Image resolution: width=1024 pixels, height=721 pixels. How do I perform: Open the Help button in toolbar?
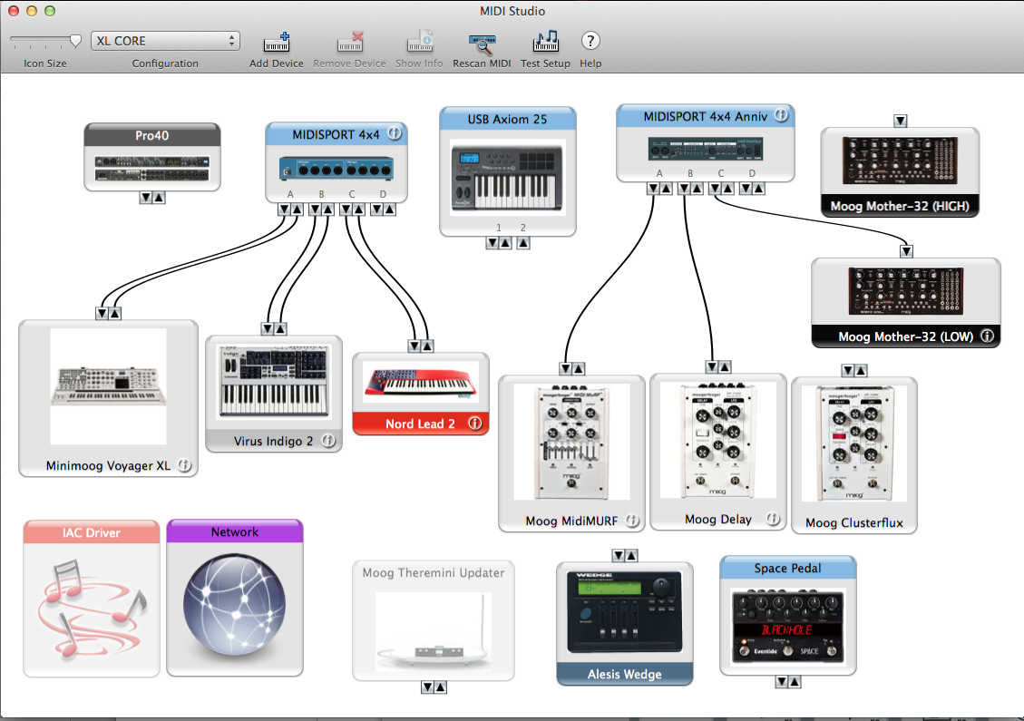(x=590, y=41)
